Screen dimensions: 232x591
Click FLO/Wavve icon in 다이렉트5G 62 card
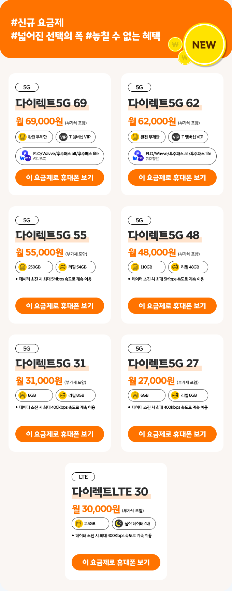coord(137,156)
